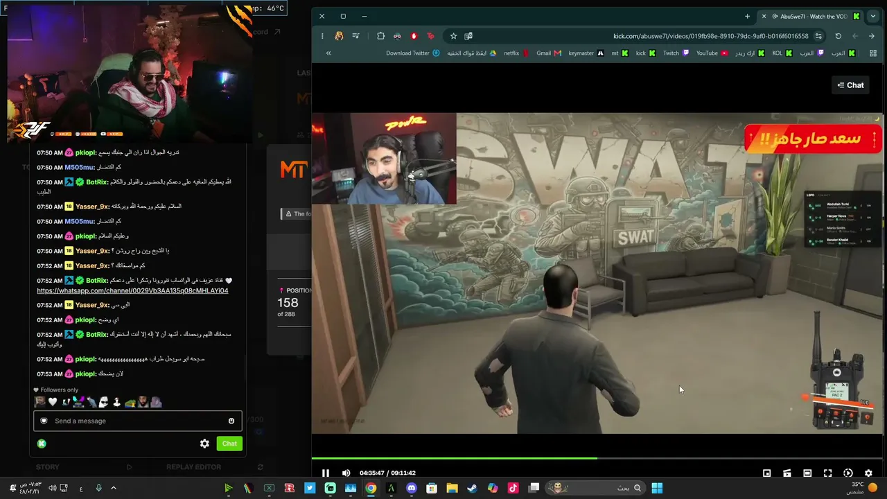Open the YouTube bookmark
The image size is (887, 499).
pos(712,53)
